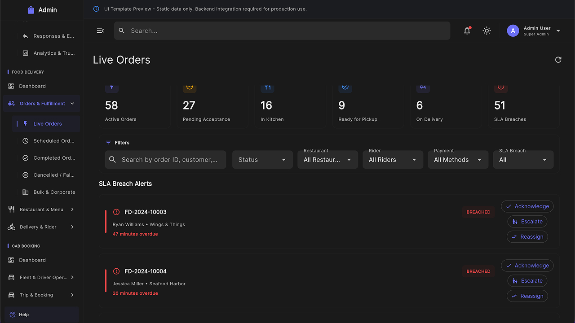
Task: Open the Payment methods dropdown
Action: click(x=458, y=160)
